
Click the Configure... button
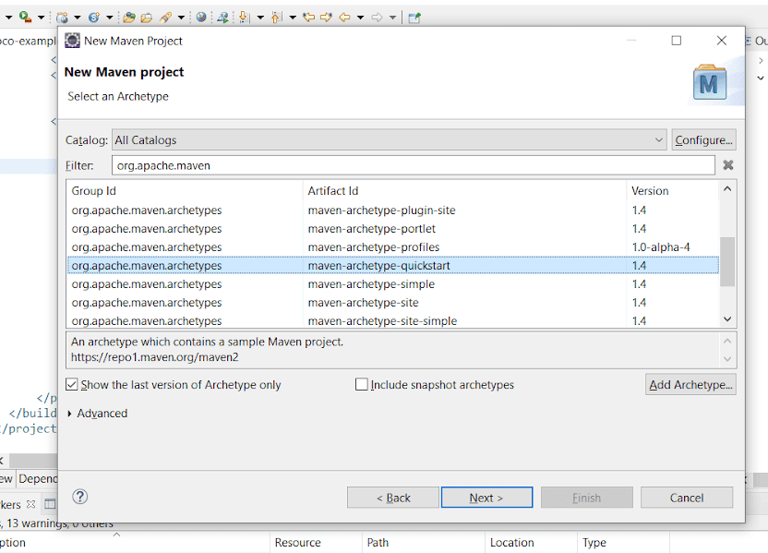coord(703,140)
